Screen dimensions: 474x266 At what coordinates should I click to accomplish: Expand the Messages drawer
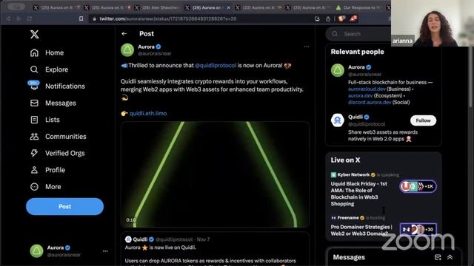click(x=450, y=257)
